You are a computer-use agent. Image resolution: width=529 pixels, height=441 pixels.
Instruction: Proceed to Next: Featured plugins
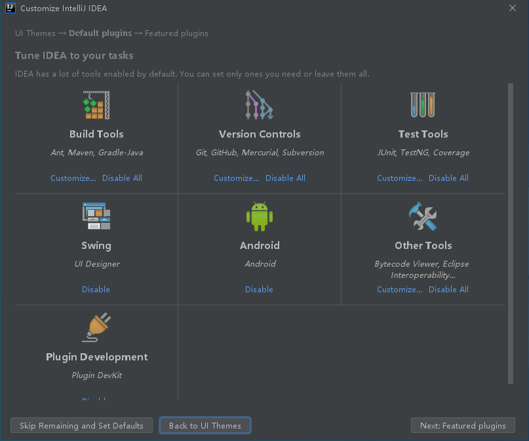pos(463,425)
